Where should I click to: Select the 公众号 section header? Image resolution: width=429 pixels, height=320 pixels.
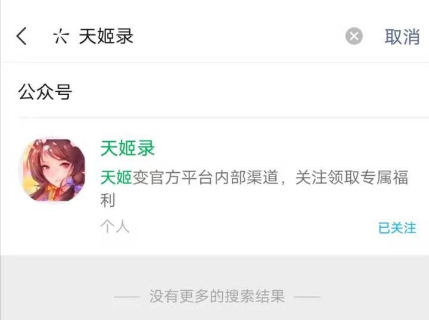[x=45, y=92]
